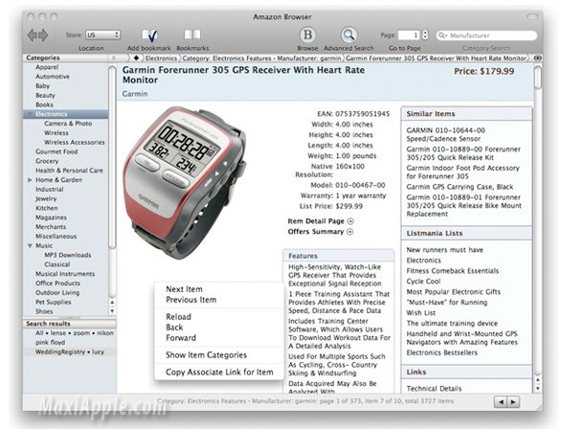The width and height of the screenshot is (561, 432).
Task: Go to previous item with status bar arrow
Action: [x=501, y=402]
